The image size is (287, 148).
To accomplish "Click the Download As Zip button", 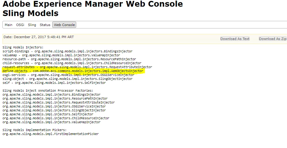I will pos(272,39).
